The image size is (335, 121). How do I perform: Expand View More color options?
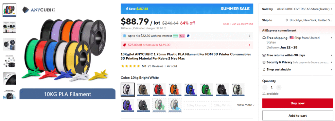(x=246, y=105)
